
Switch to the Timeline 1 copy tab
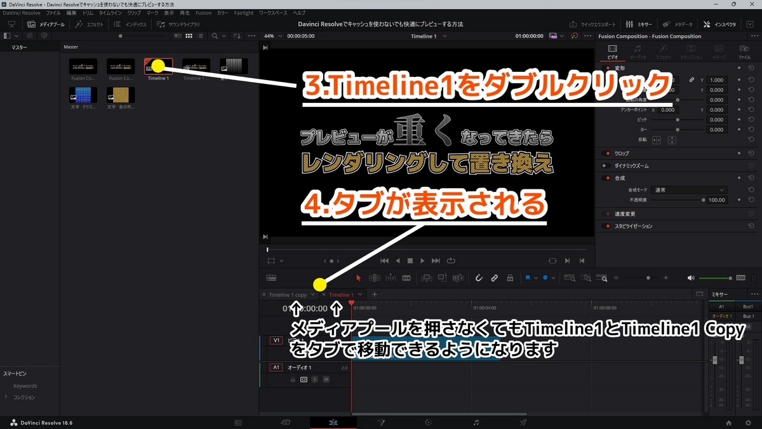289,294
